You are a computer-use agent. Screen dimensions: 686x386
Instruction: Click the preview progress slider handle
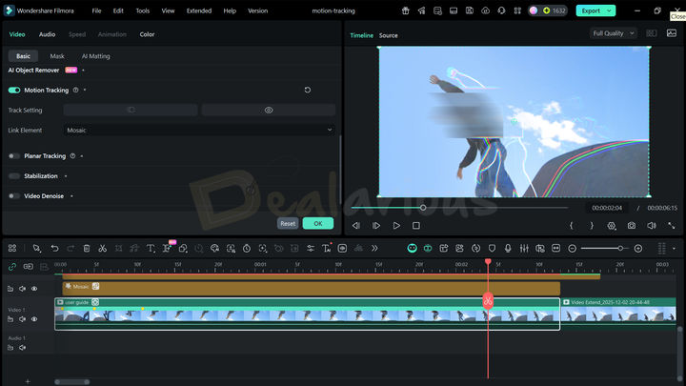pyautogui.click(x=423, y=208)
